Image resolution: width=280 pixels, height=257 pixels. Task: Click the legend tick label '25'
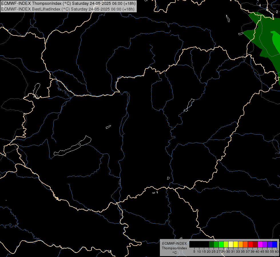click(x=214, y=252)
